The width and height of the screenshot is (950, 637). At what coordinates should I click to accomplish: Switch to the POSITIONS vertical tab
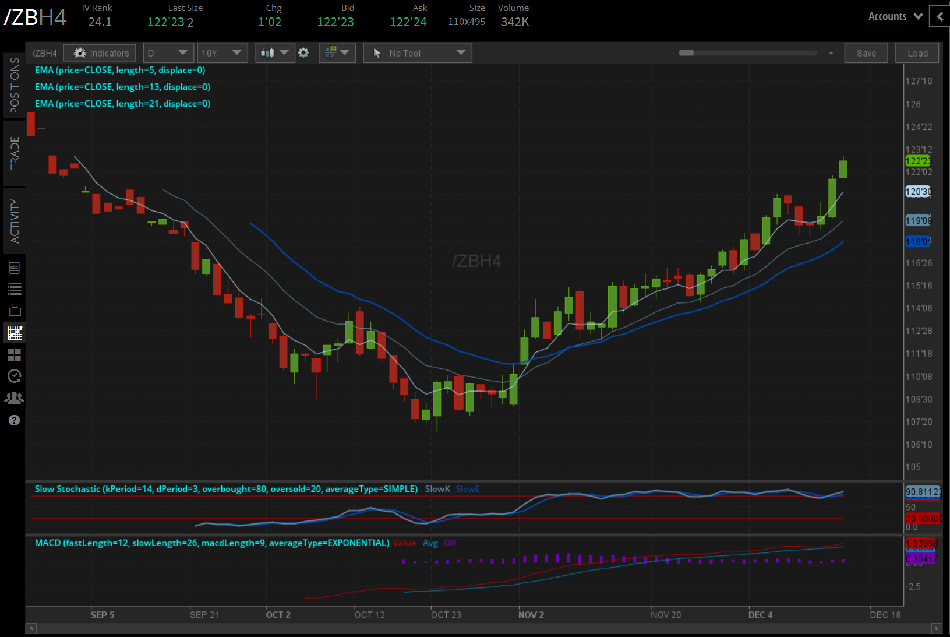click(15, 86)
